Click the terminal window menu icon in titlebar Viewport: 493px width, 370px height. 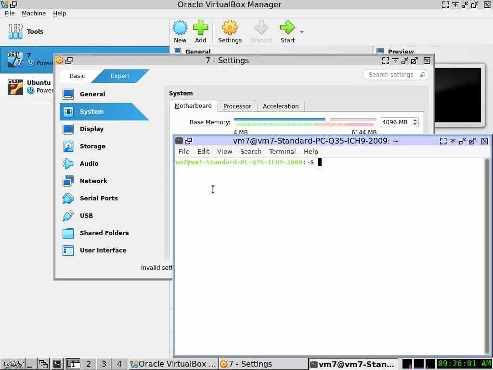179,141
